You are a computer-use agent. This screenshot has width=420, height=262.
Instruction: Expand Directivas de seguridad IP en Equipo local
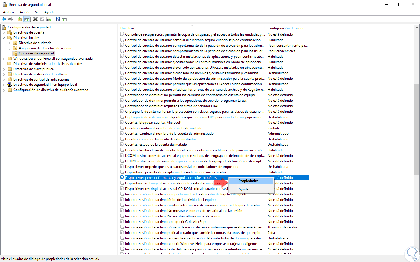tap(4, 85)
